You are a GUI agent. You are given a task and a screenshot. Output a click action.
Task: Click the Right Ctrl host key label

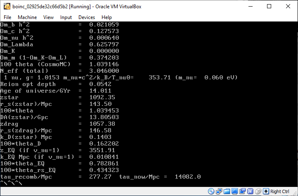(x=280, y=191)
